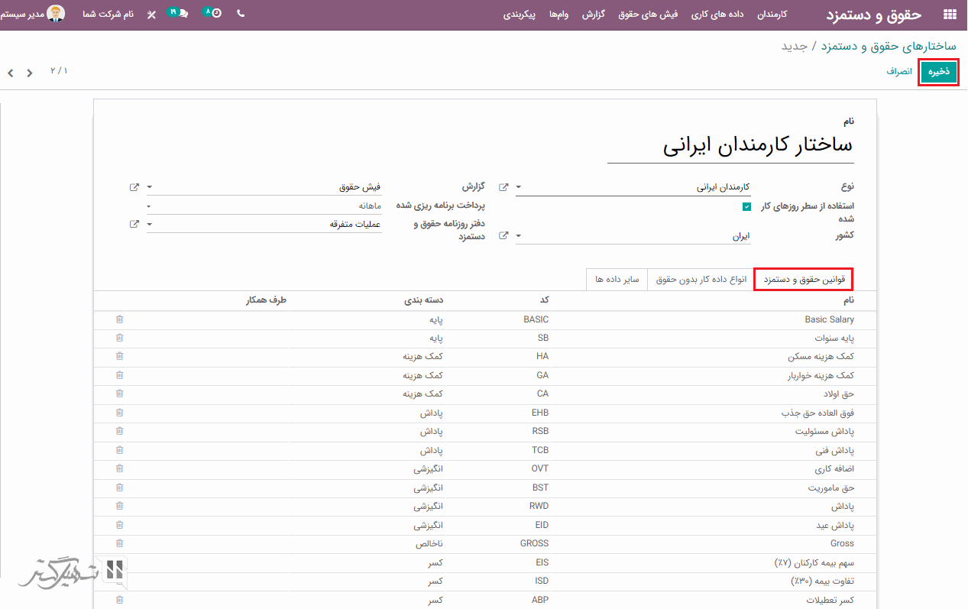Open the پیکربندی menu
The image size is (968, 609).
click(519, 15)
